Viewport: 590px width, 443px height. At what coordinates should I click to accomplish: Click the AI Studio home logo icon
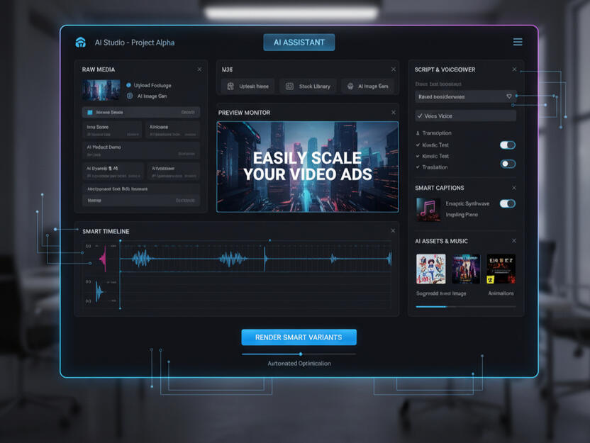[81, 43]
